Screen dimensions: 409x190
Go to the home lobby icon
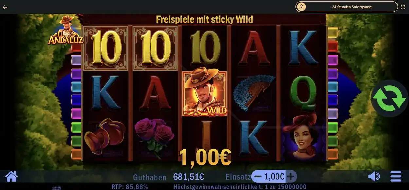coord(11,177)
